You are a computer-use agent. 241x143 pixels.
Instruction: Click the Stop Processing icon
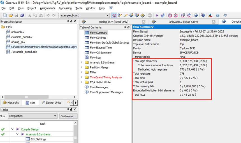pyautogui.click(x=150, y=15)
